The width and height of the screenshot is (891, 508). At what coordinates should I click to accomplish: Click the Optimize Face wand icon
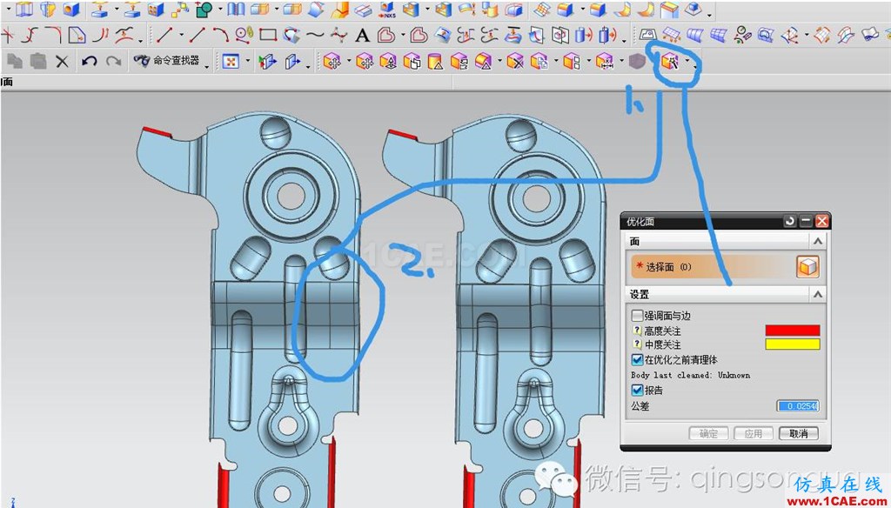click(669, 61)
